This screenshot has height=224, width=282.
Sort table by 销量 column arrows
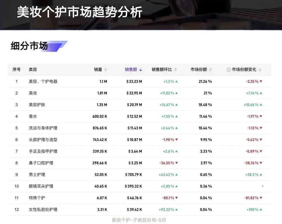[x=106, y=69]
